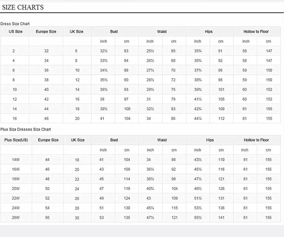
Task: Select the 141 cm hips cell for 26W
Action: (221, 218)
